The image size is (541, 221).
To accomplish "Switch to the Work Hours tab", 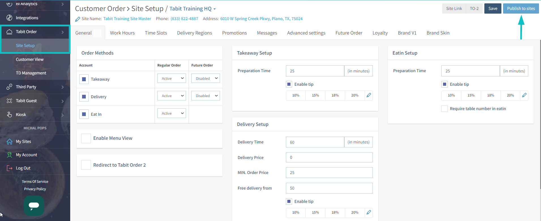I will pos(122,33).
